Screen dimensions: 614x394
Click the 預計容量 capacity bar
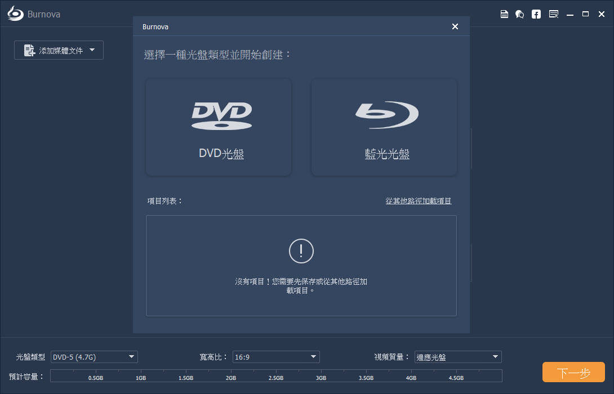276,375
